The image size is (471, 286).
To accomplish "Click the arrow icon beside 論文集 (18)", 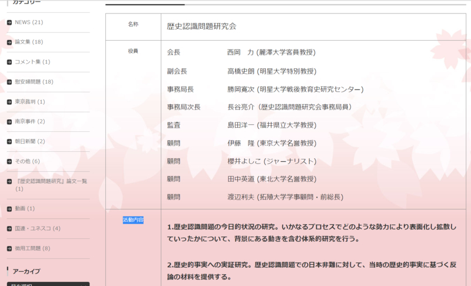I will (9, 42).
